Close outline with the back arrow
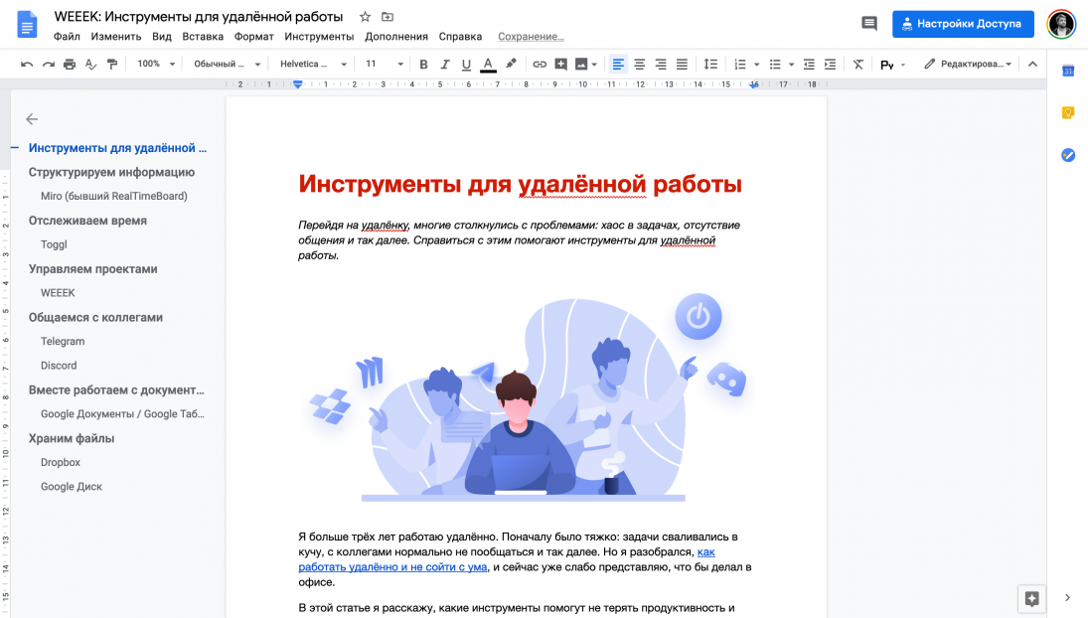The height and width of the screenshot is (618, 1088). tap(32, 119)
